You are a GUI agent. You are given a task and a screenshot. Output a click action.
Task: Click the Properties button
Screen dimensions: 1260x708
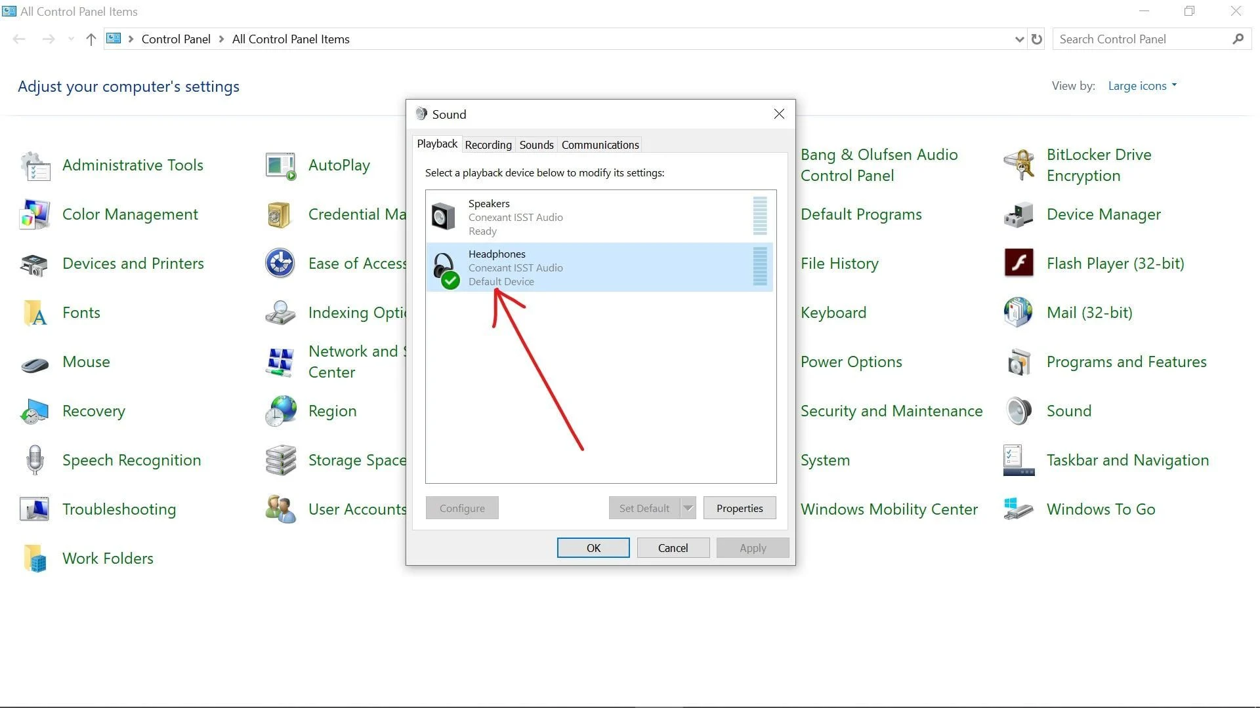tap(740, 508)
